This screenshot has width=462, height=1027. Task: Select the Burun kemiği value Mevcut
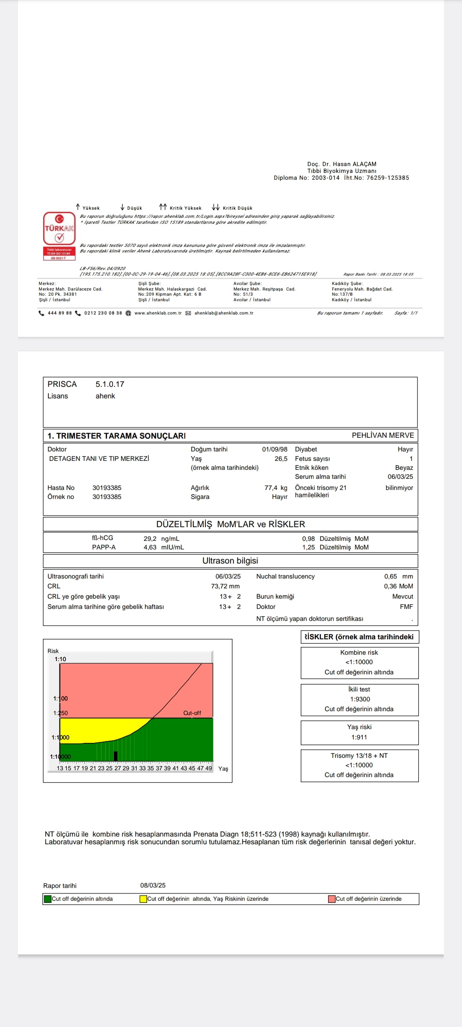403,597
